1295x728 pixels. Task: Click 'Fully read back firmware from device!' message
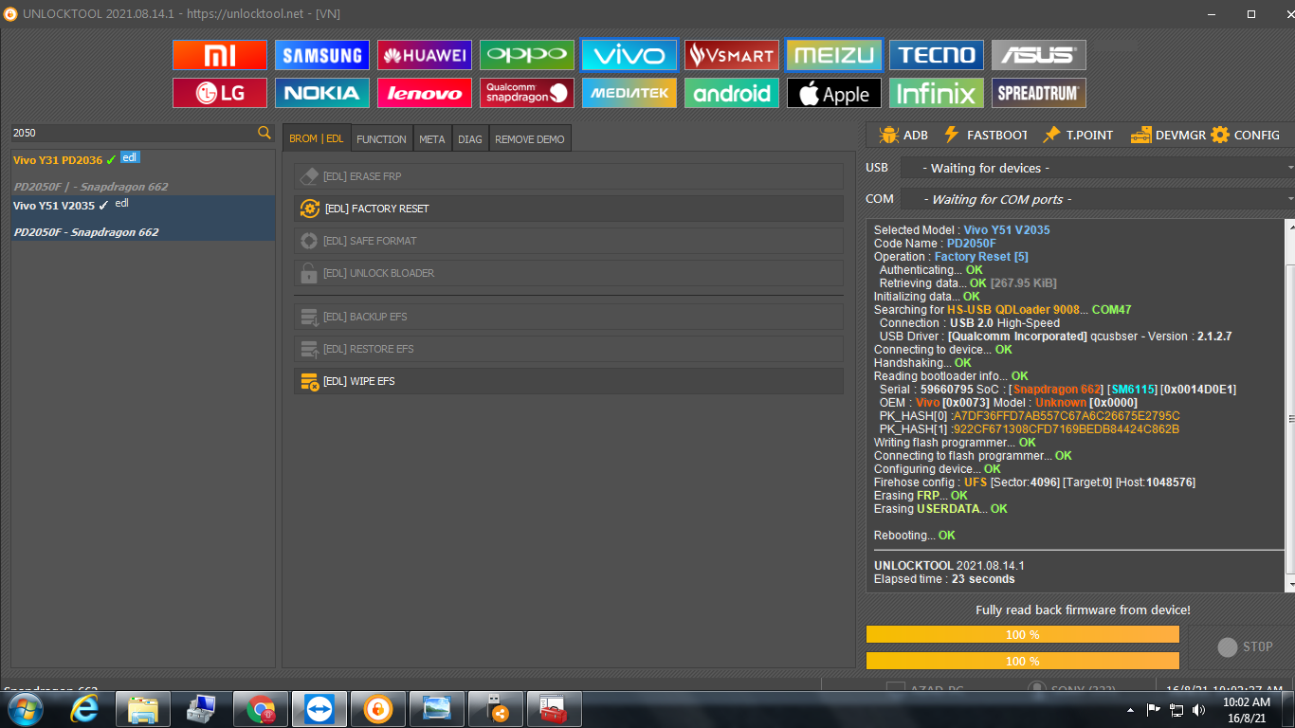1083,610
